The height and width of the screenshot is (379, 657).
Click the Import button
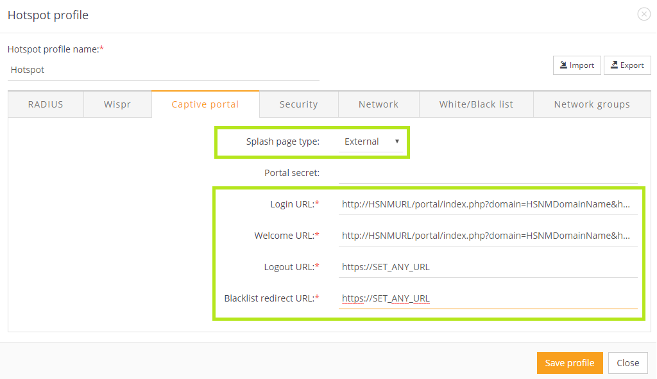click(577, 65)
